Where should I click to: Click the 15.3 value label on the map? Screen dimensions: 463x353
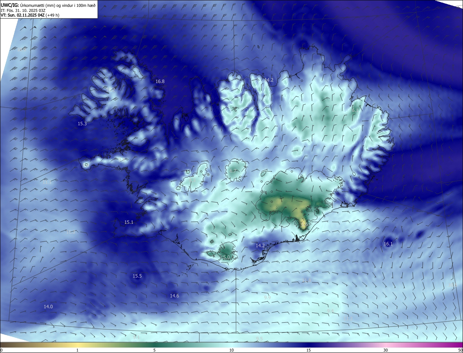82,124
